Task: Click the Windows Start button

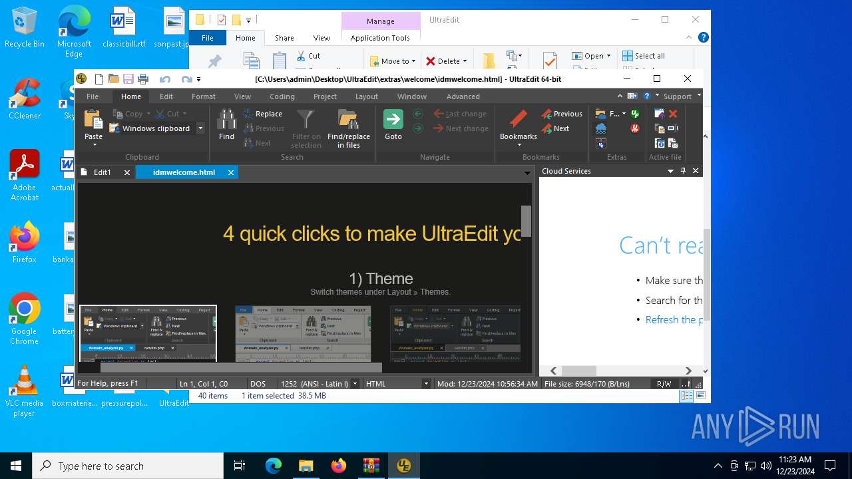Action: click(x=16, y=466)
